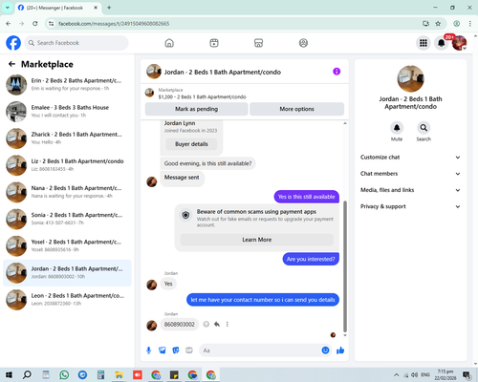Go to the Home feed icon
The image size is (478, 382).
coord(169,43)
